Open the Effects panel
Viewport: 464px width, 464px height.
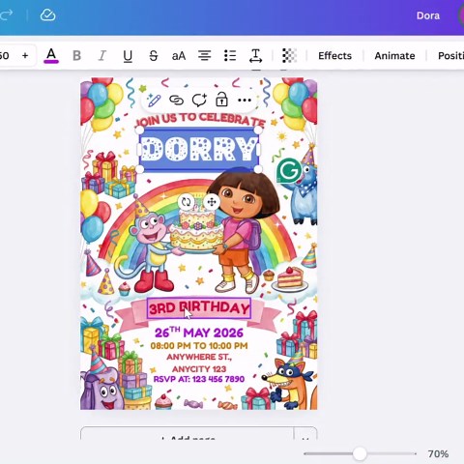pos(334,56)
